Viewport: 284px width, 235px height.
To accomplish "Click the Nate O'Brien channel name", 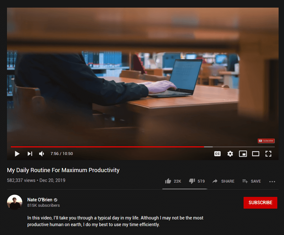I will click(40, 200).
